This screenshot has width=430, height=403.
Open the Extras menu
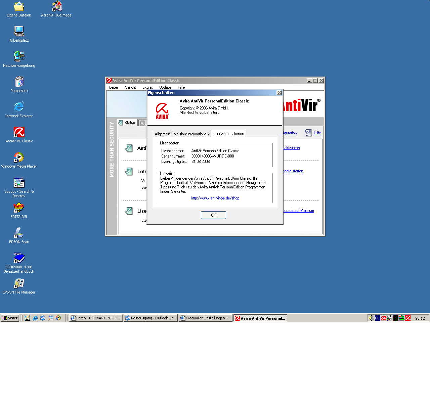tap(147, 87)
